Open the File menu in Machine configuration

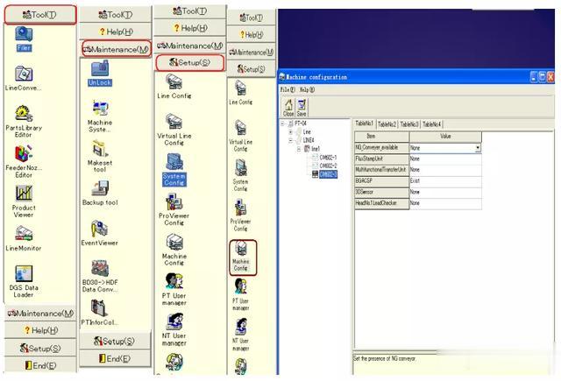pyautogui.click(x=288, y=89)
